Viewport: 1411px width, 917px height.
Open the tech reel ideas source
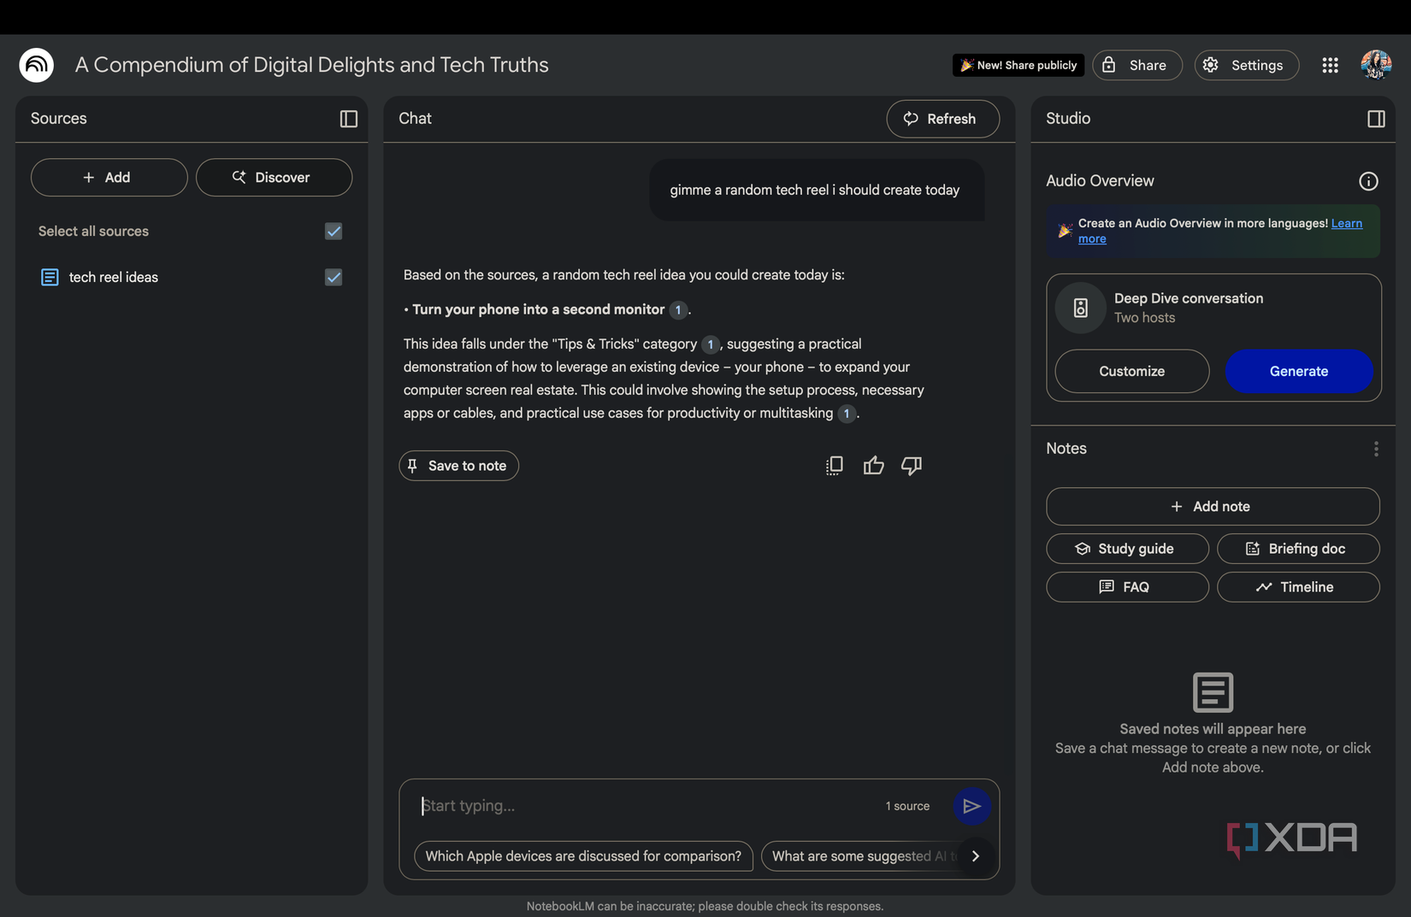point(113,277)
